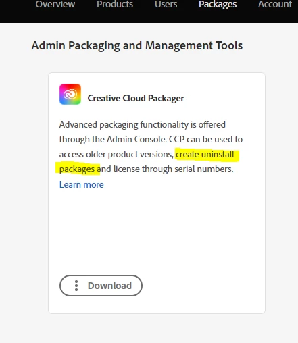The height and width of the screenshot is (343, 298).
Task: Click the three-dot icon inside Download button
Action: (x=76, y=286)
